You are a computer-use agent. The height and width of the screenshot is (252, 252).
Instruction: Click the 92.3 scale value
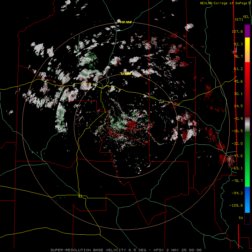(x=238, y=44)
